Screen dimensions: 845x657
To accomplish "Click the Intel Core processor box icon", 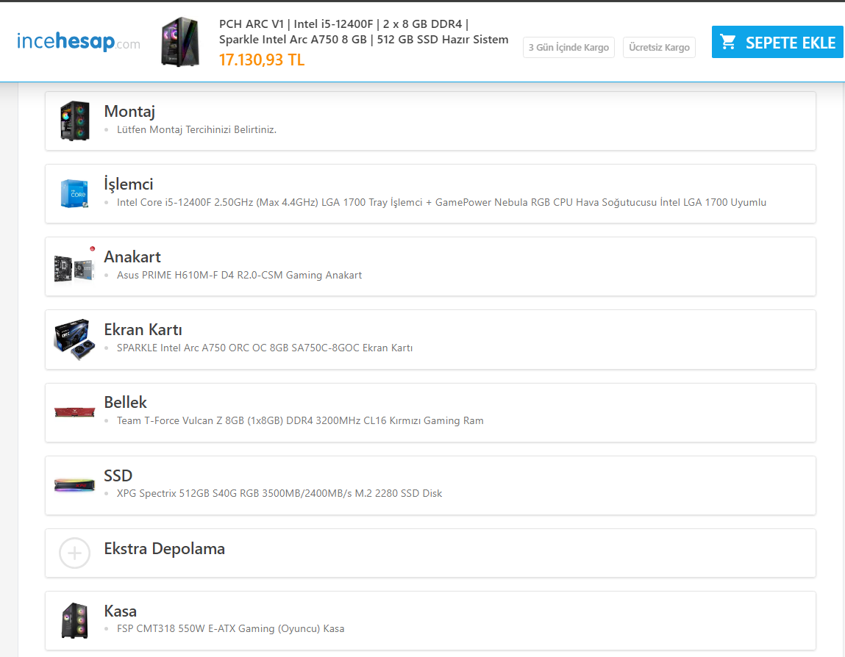I will tap(75, 193).
